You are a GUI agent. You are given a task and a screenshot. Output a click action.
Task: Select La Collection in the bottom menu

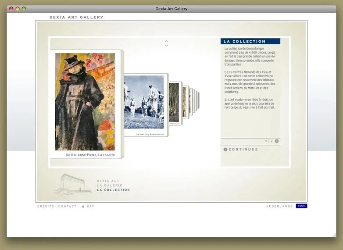tap(113, 190)
